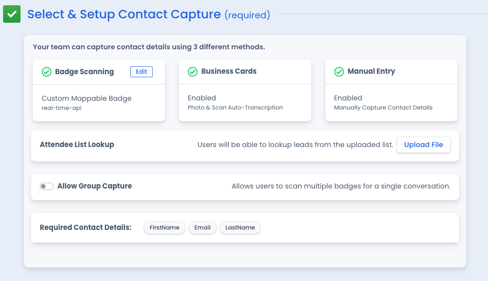Click the green section-complete checkmark icon
Image resolution: width=488 pixels, height=281 pixels.
point(12,14)
